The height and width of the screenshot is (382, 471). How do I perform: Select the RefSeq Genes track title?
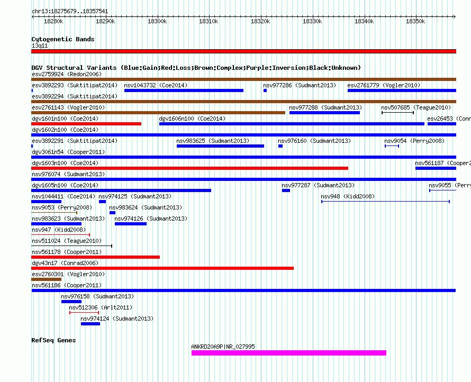(x=53, y=340)
